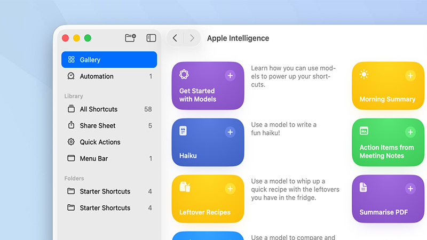Toggle the sidebar visibility icon
The image size is (427, 240).
[x=151, y=38]
